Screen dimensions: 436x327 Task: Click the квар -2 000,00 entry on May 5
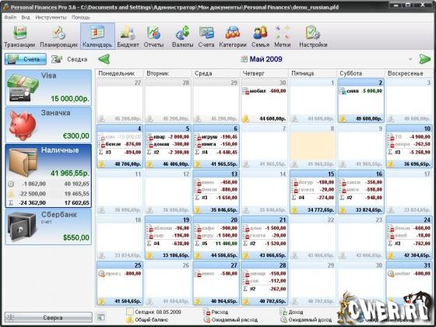tap(168, 137)
